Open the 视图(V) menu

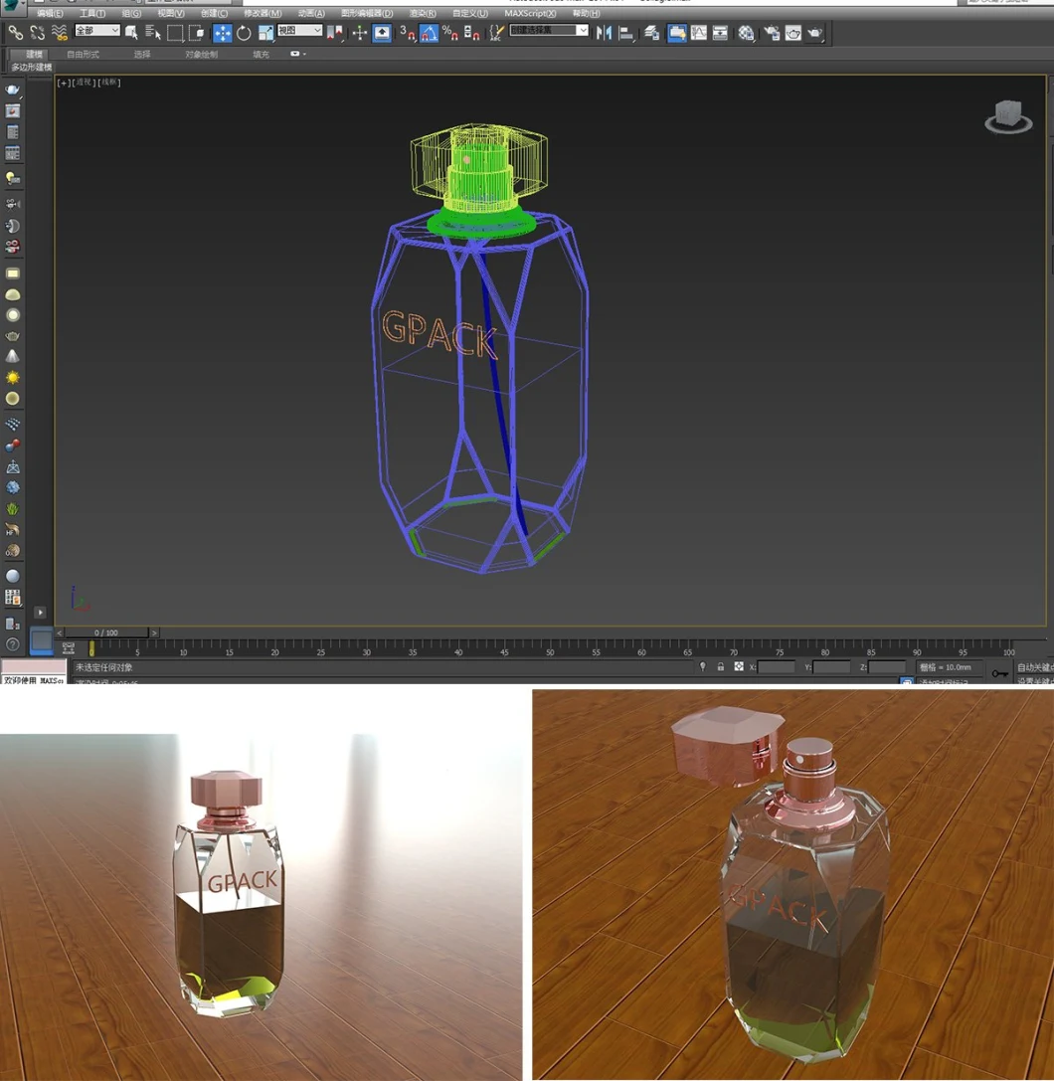tap(171, 13)
